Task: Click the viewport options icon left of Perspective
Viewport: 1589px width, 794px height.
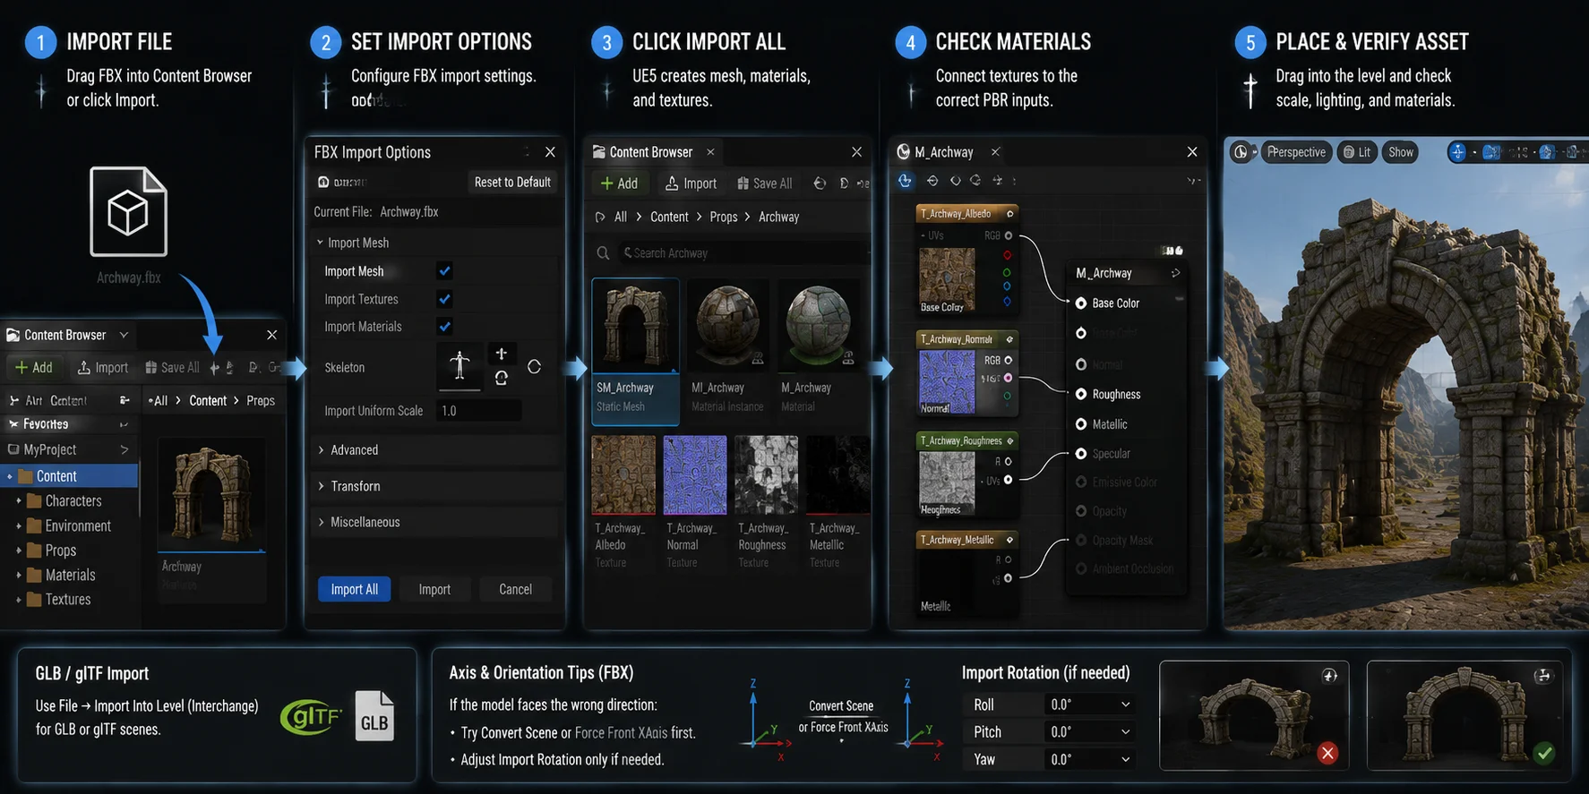Action: tap(1242, 152)
